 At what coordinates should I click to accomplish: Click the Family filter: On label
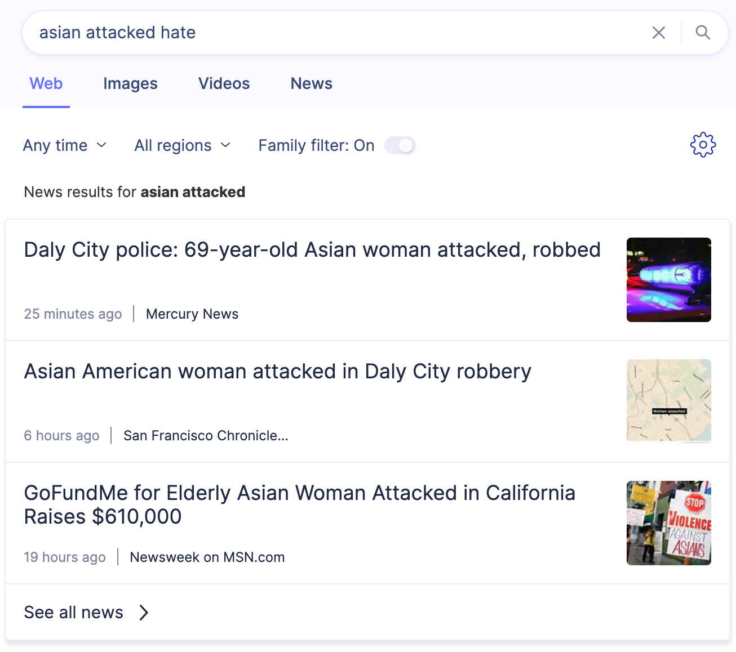click(x=316, y=145)
